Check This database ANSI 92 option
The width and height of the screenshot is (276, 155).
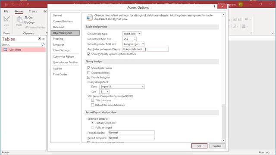tap(93, 100)
